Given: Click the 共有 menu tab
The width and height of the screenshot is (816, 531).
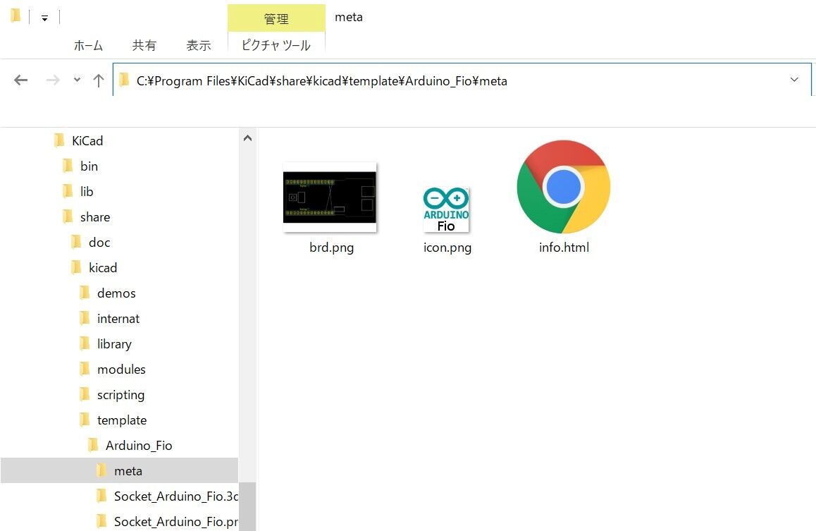Looking at the screenshot, I should click(x=144, y=44).
